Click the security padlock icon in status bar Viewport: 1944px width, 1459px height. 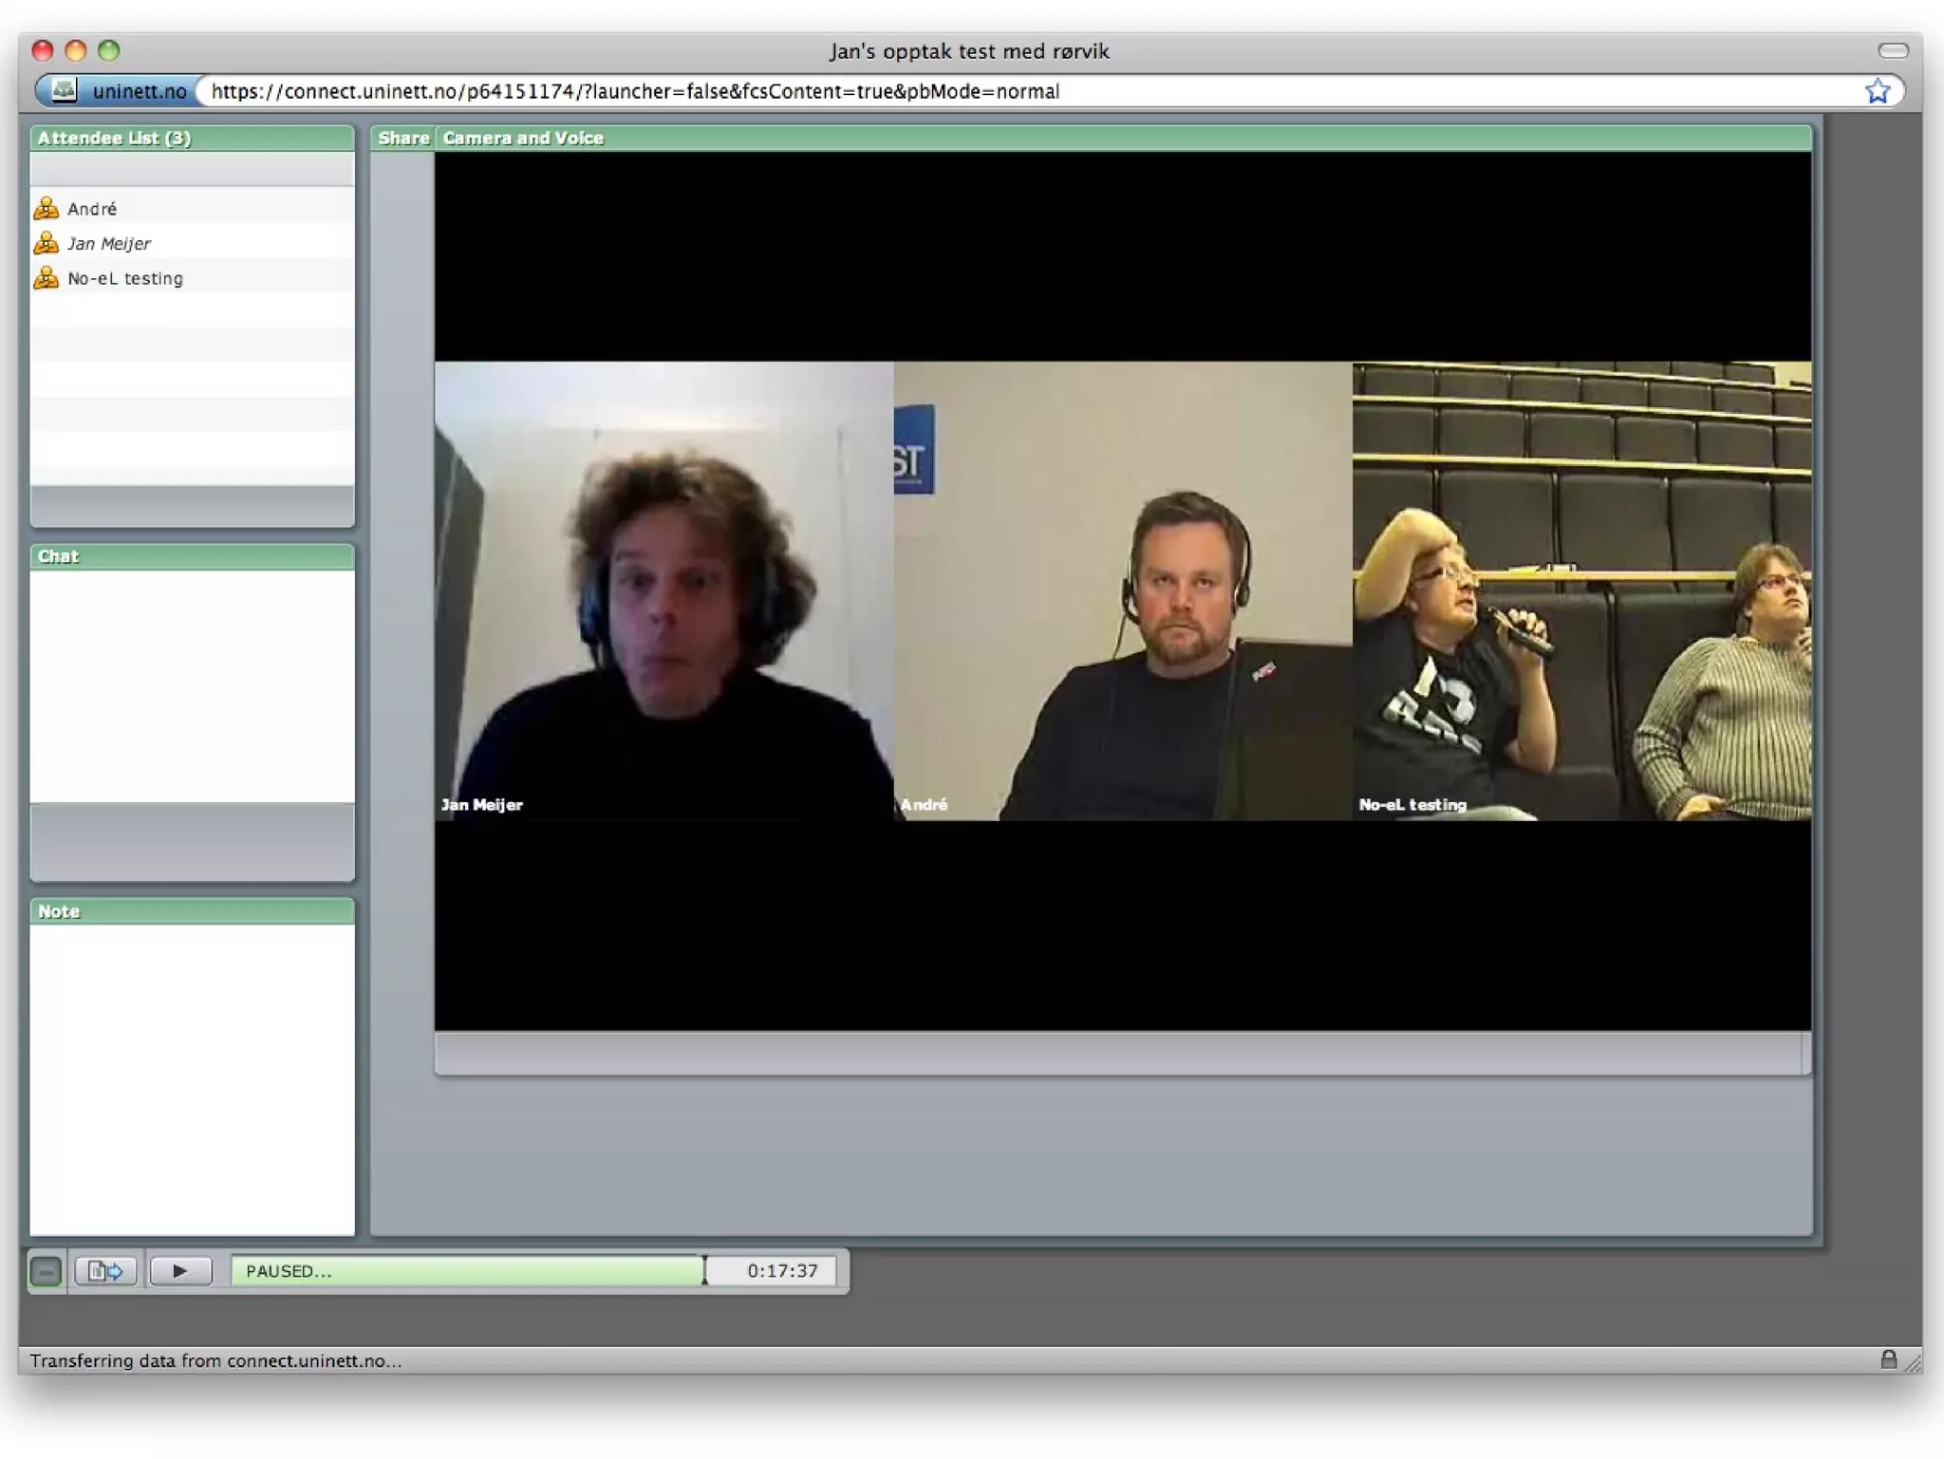click(x=1888, y=1359)
